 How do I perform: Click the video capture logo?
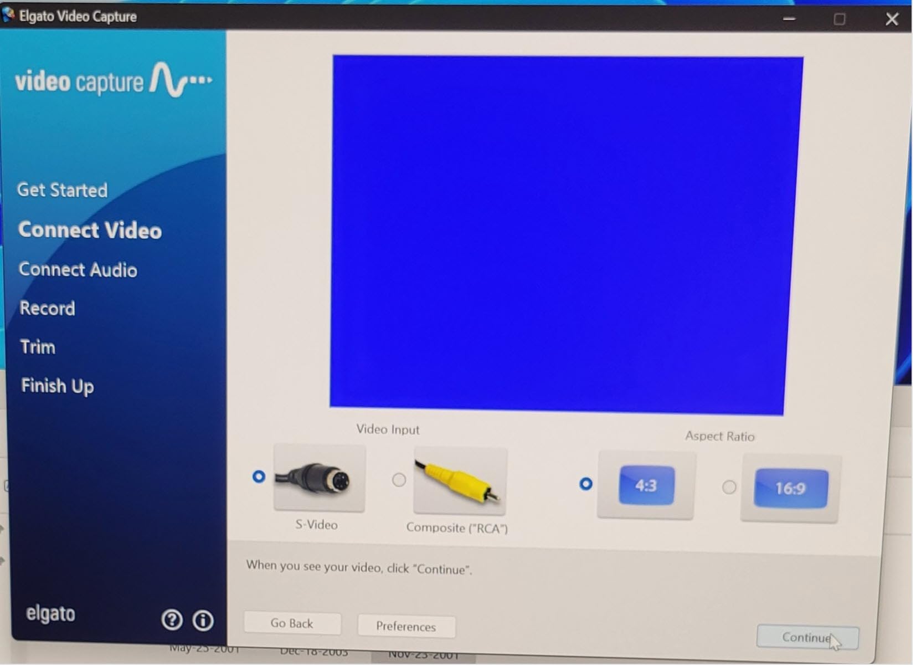click(113, 80)
